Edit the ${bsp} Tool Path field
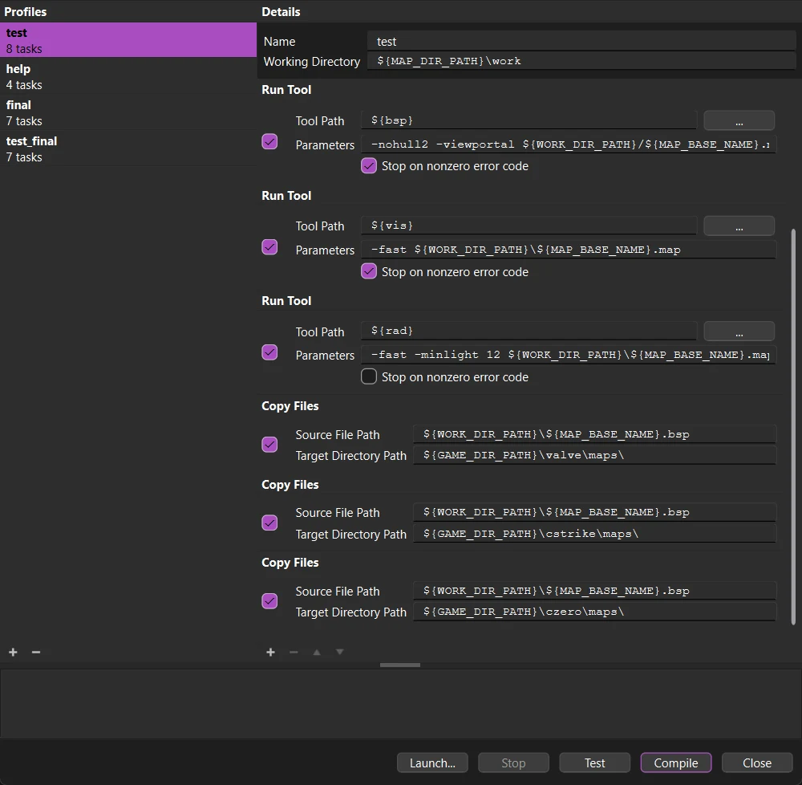This screenshot has height=785, width=802. (x=529, y=120)
